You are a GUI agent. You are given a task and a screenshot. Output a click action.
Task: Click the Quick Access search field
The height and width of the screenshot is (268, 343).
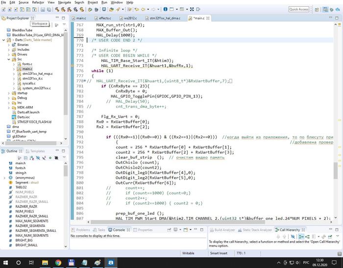[x=299, y=9]
